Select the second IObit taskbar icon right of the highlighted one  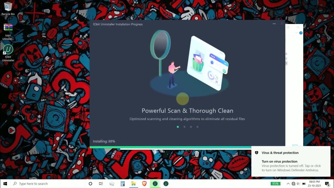(x=166, y=184)
